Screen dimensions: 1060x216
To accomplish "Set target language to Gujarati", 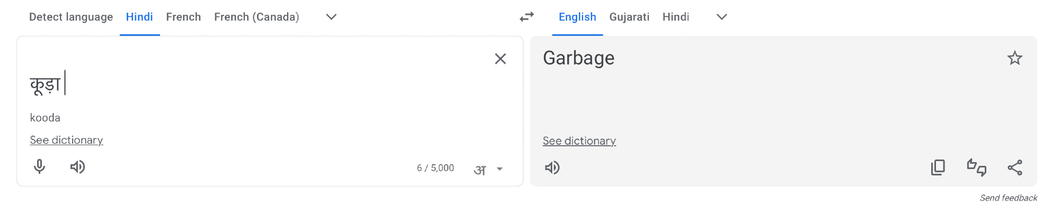I will pos(629,17).
